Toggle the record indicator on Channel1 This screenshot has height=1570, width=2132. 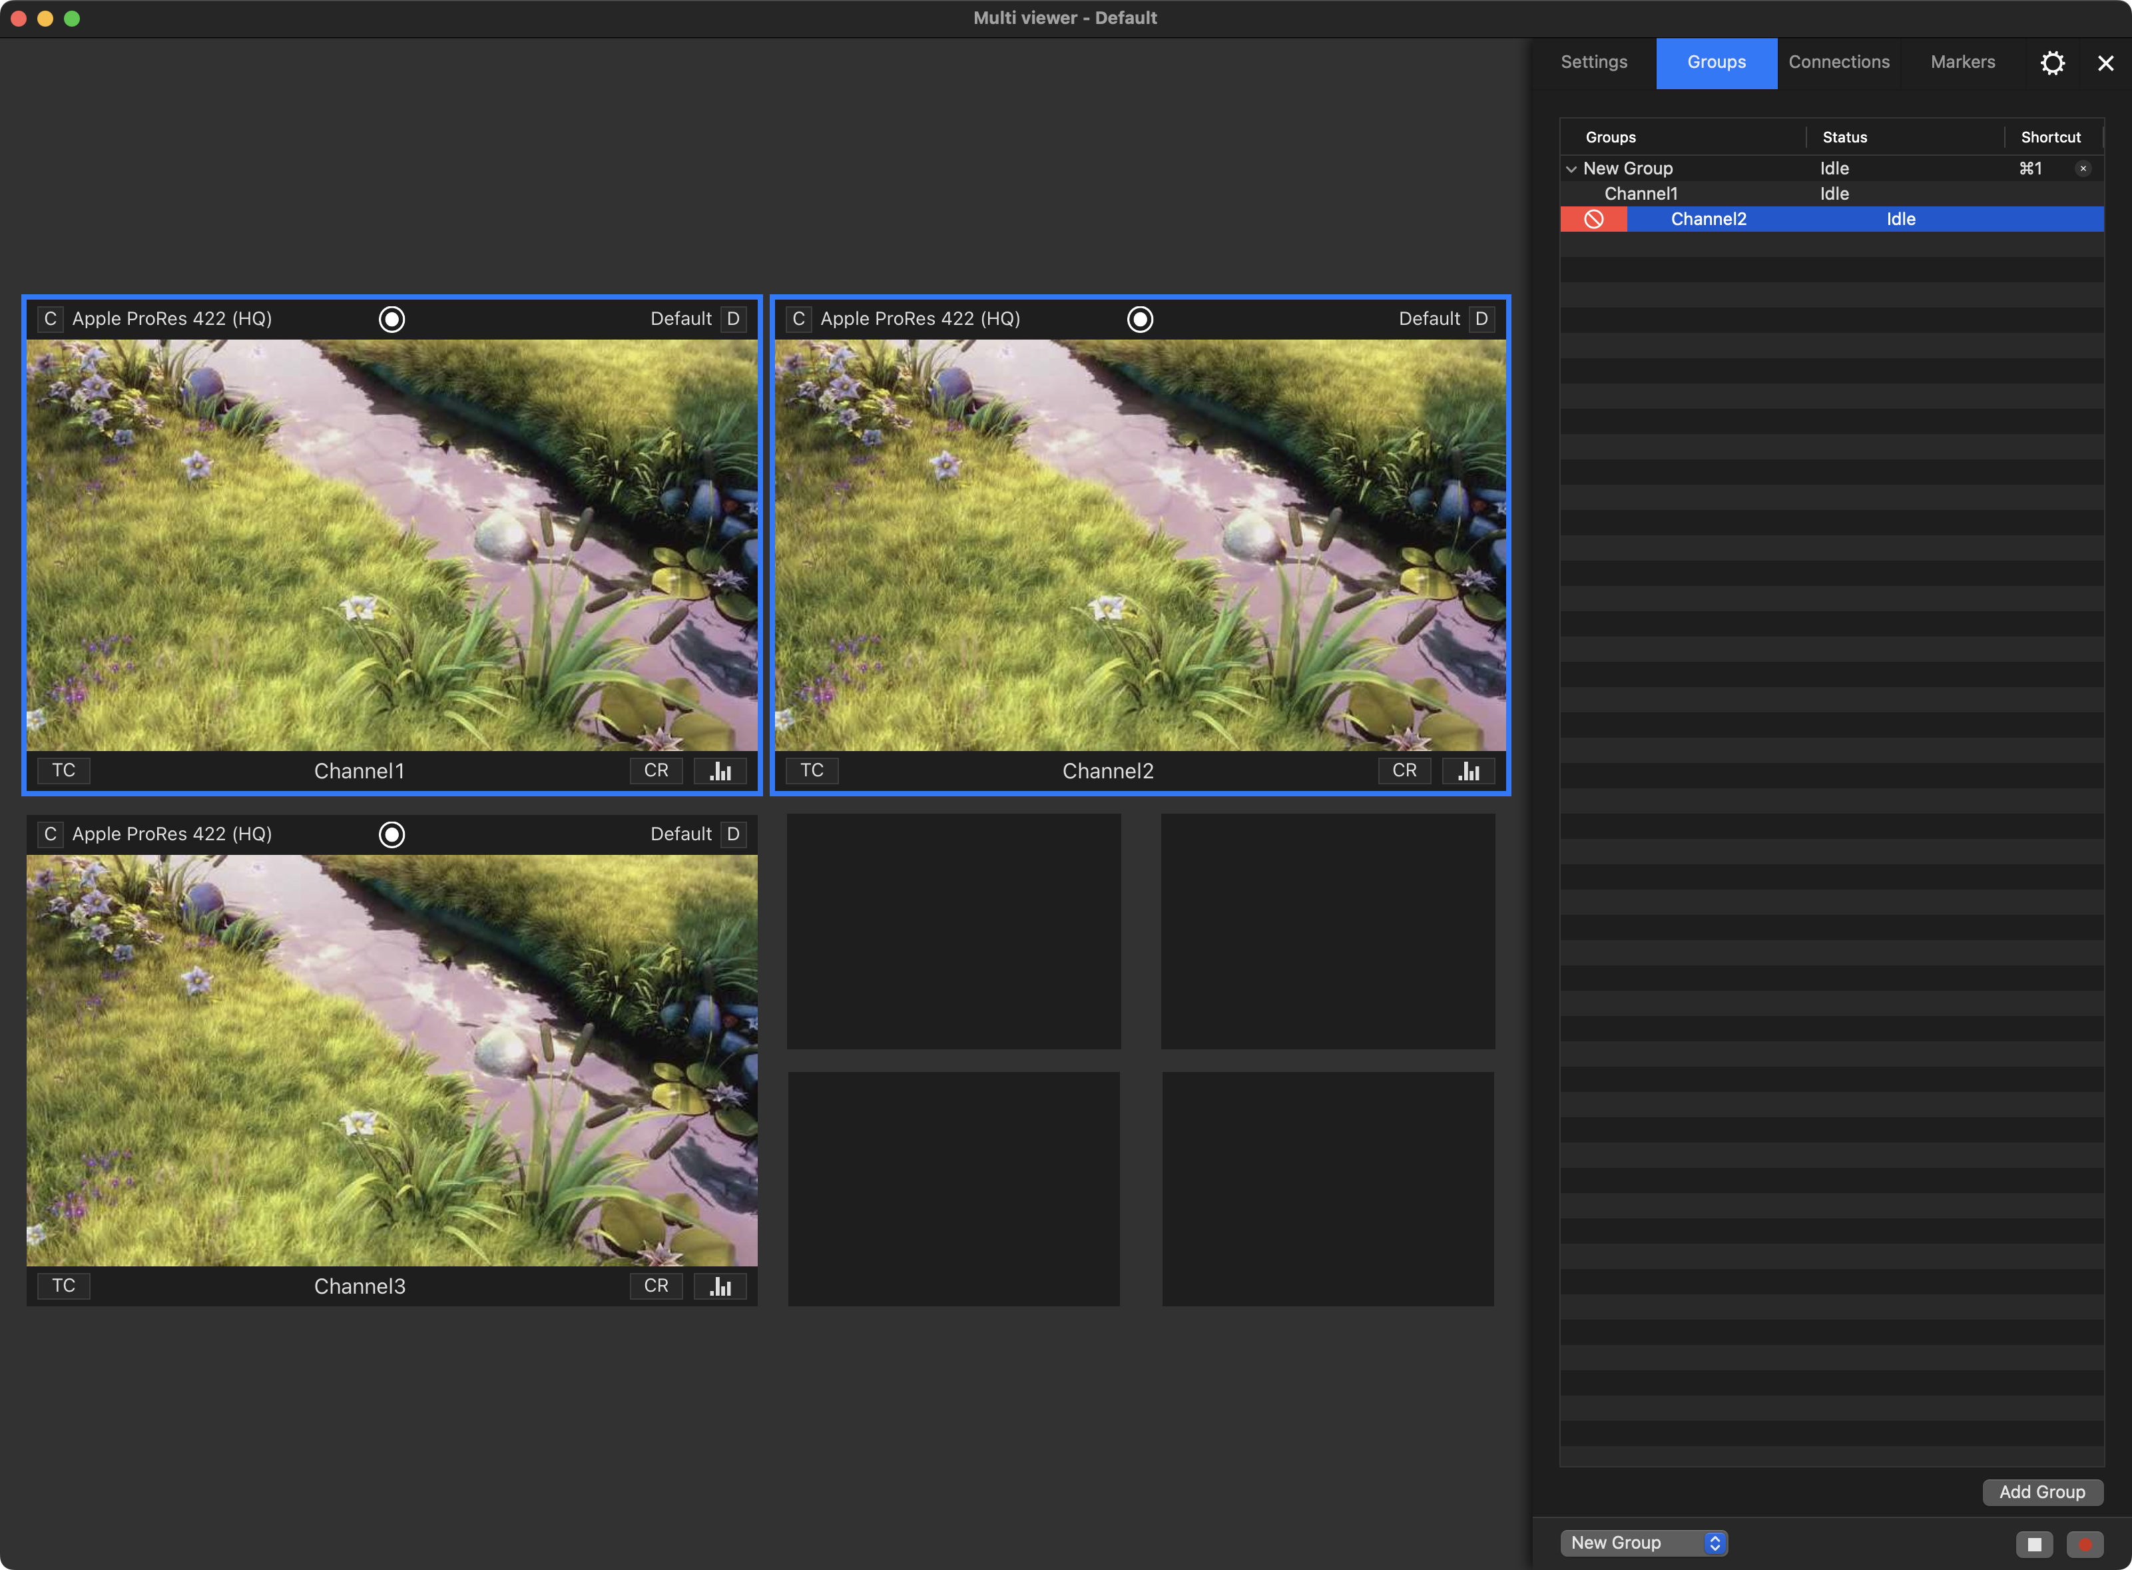pos(392,320)
